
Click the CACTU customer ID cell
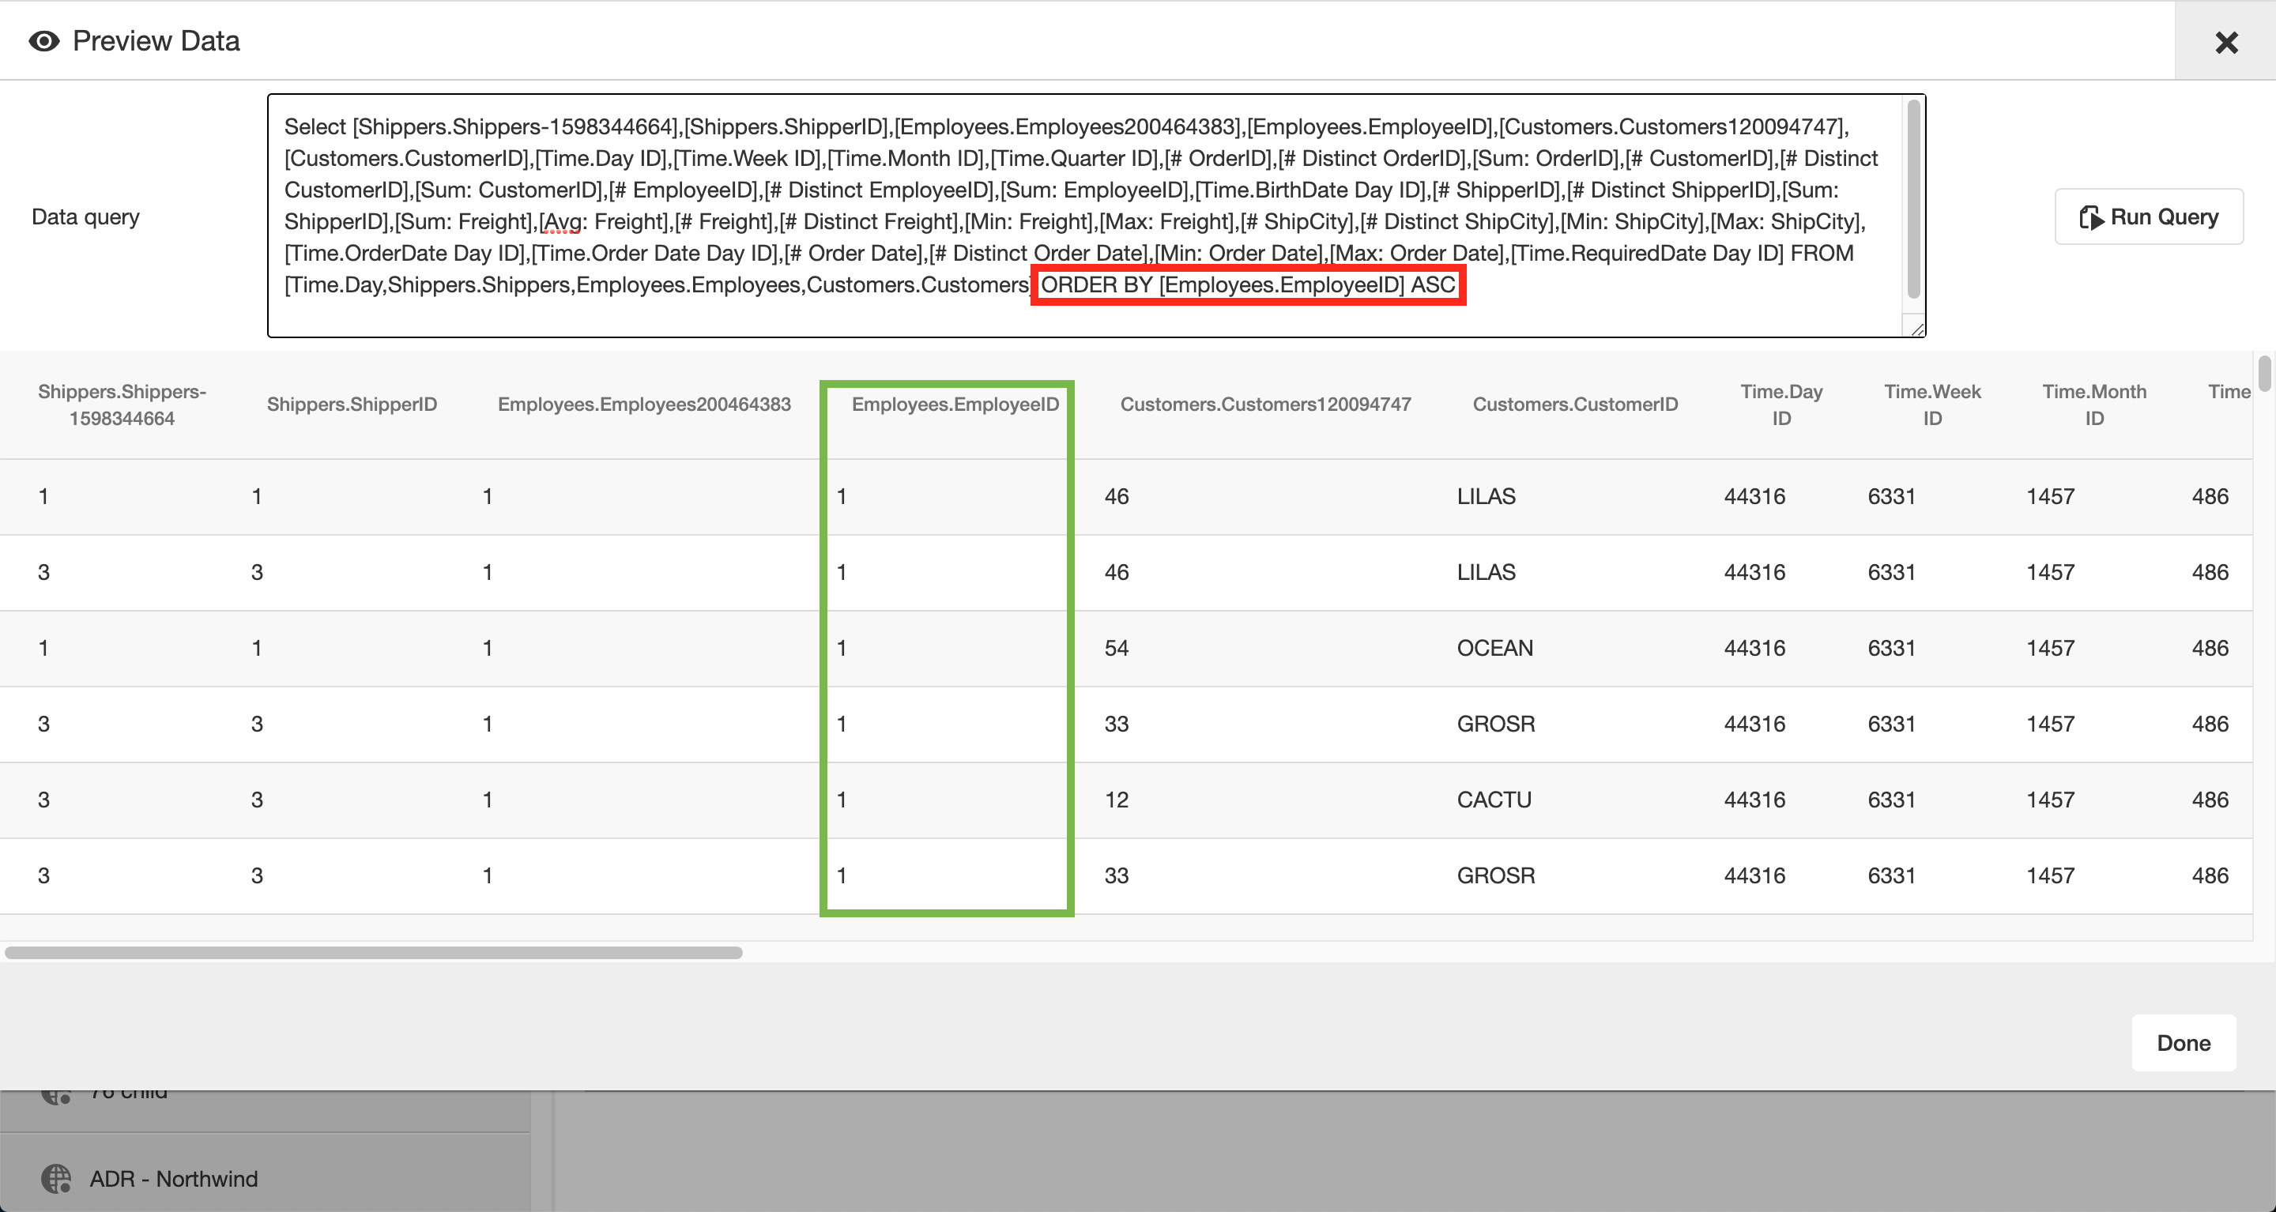pyautogui.click(x=1494, y=800)
